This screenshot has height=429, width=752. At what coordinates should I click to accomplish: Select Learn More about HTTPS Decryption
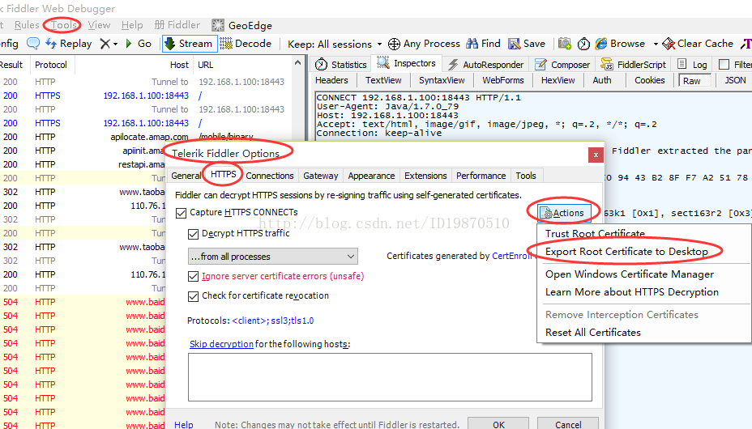(631, 292)
